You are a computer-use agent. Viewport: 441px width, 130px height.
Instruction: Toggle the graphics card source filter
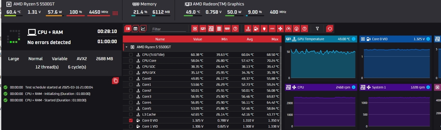tap(203, 29)
